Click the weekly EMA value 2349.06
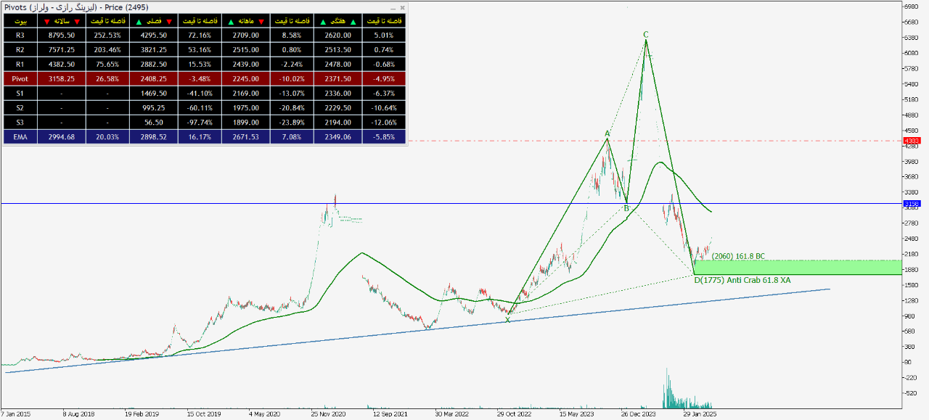Viewport: 929px width, 420px height. coord(337,136)
